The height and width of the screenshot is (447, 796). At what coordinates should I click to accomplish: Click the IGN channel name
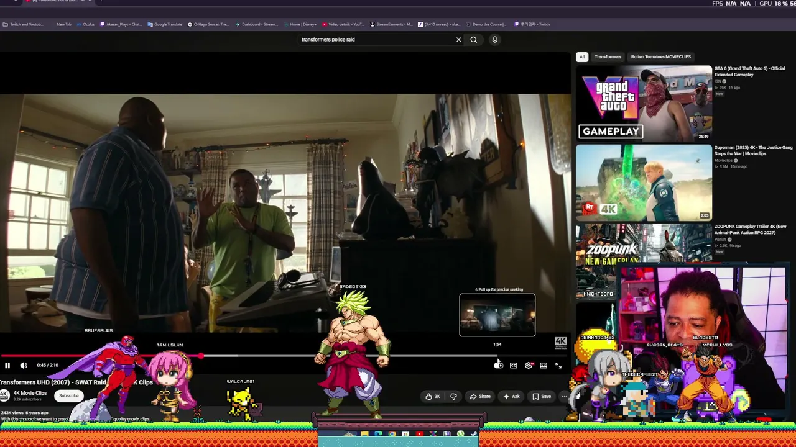click(x=717, y=81)
